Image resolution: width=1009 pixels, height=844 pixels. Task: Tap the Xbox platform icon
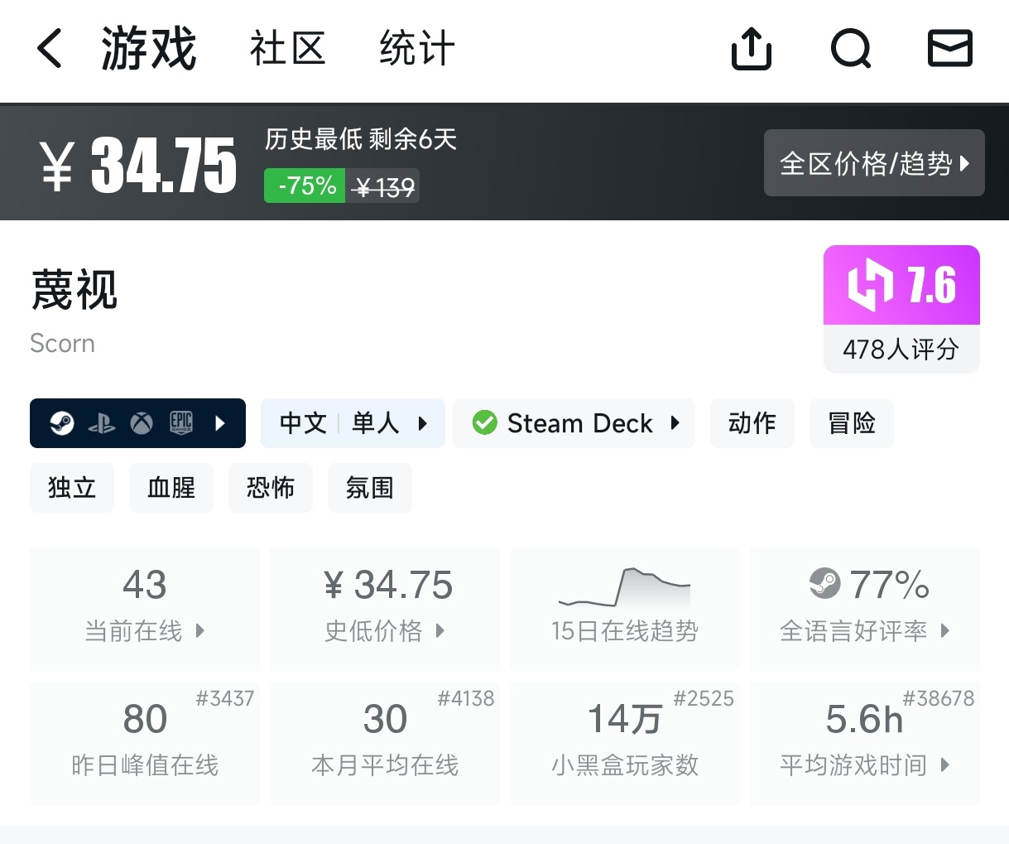coord(142,423)
